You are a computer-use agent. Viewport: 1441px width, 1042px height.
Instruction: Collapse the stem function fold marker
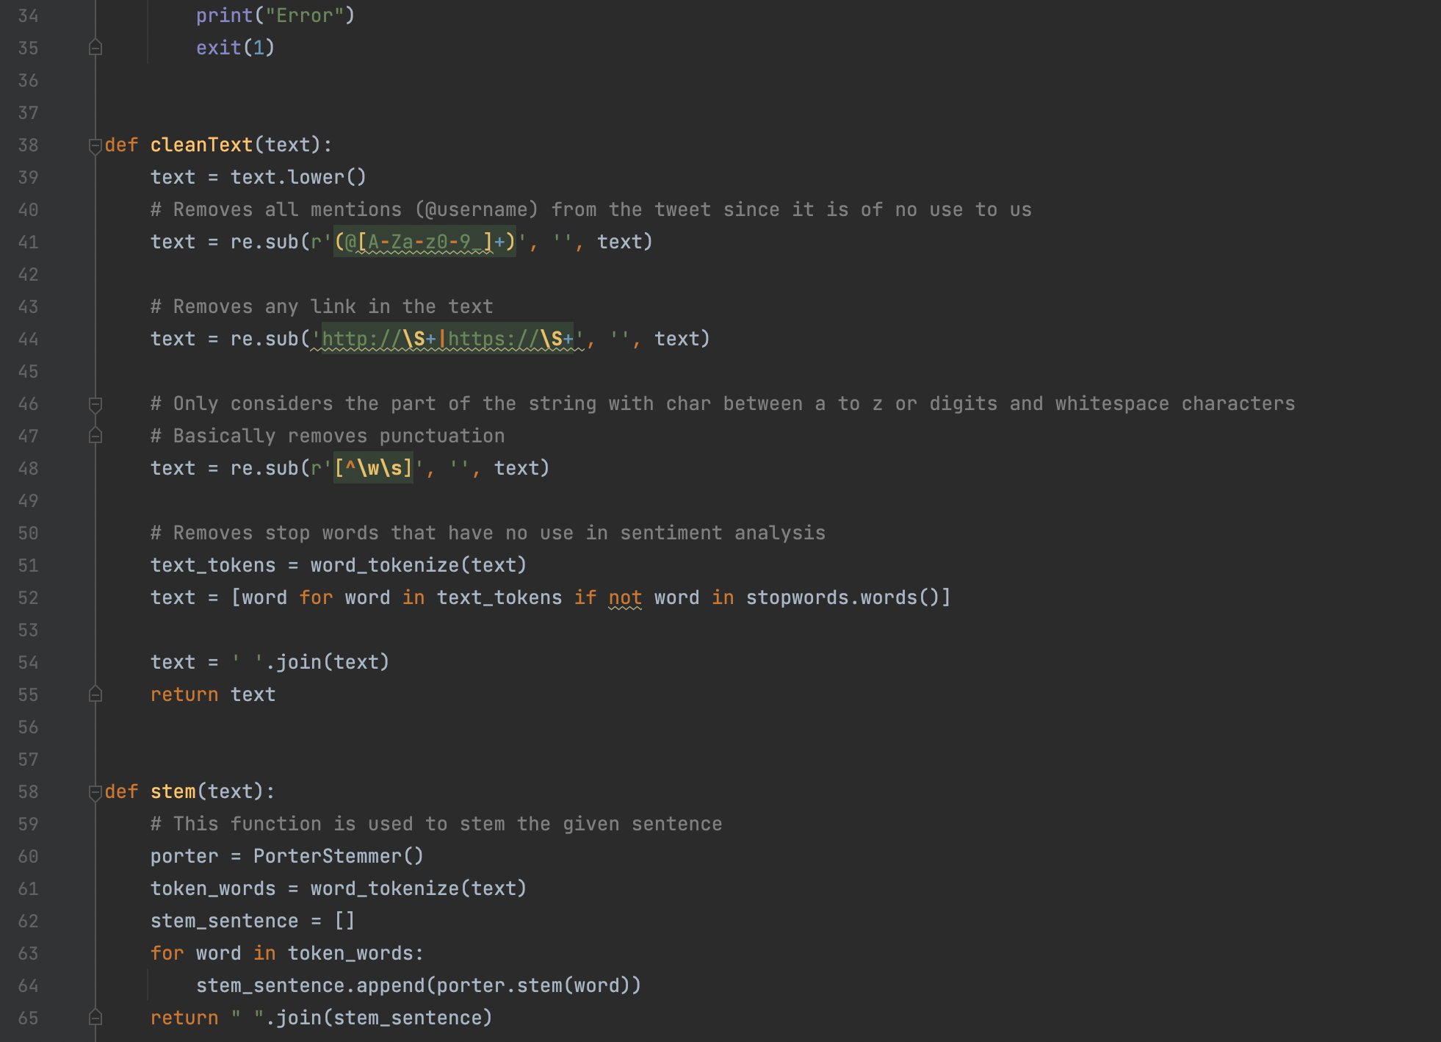pos(95,792)
